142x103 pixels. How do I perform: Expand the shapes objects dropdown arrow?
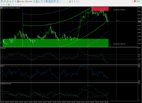coord(78,1)
